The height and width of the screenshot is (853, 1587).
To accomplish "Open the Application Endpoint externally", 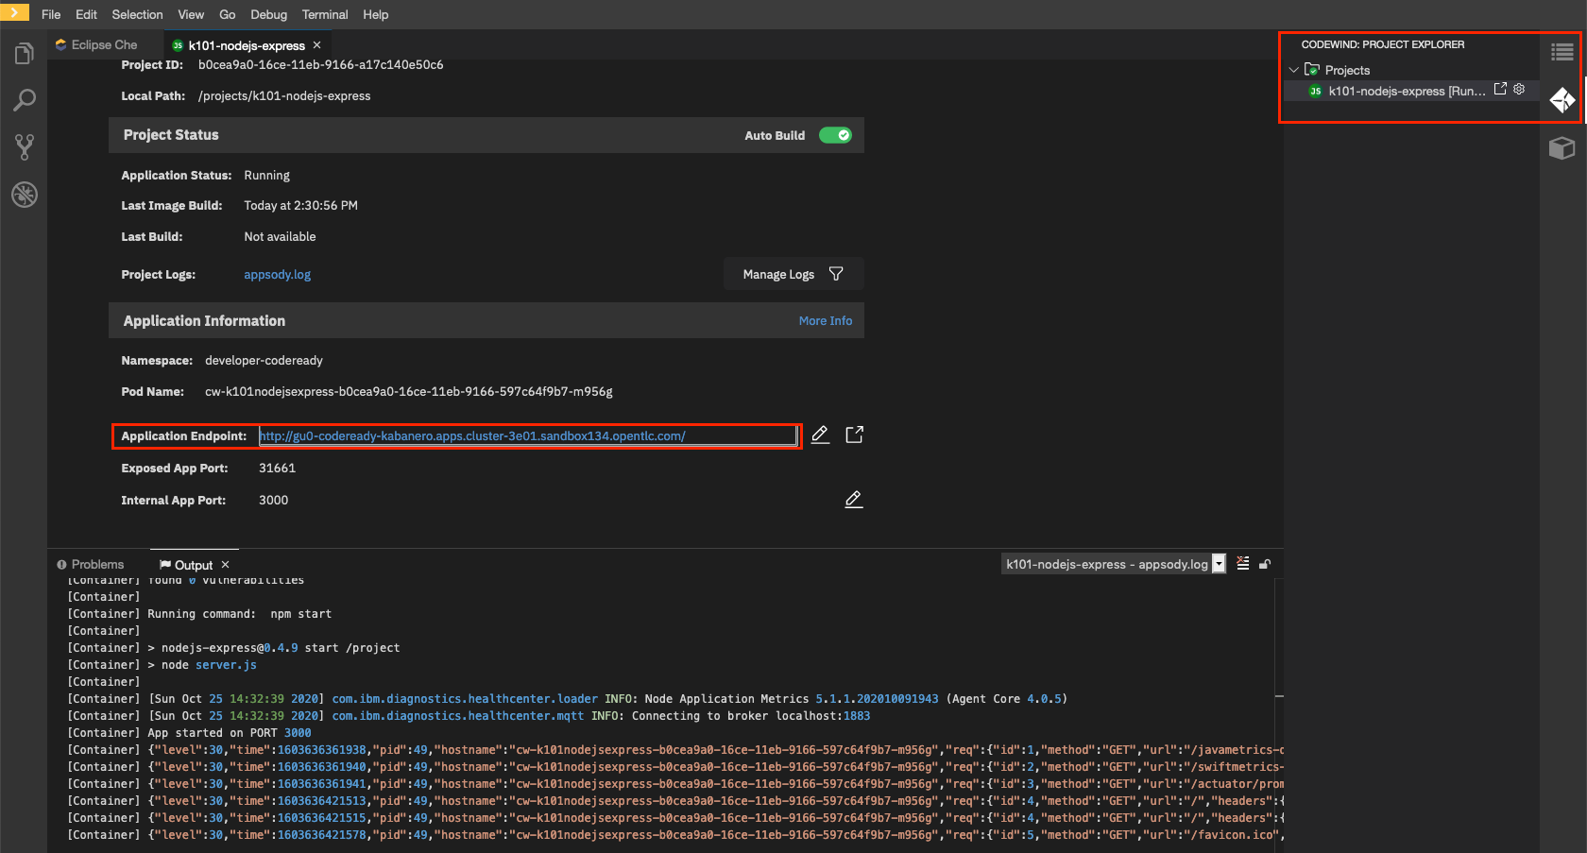I will coord(854,435).
